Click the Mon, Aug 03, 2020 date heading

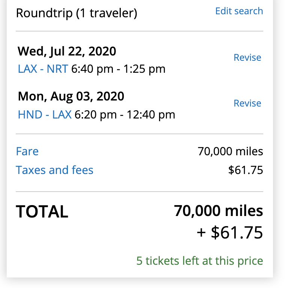(x=71, y=96)
